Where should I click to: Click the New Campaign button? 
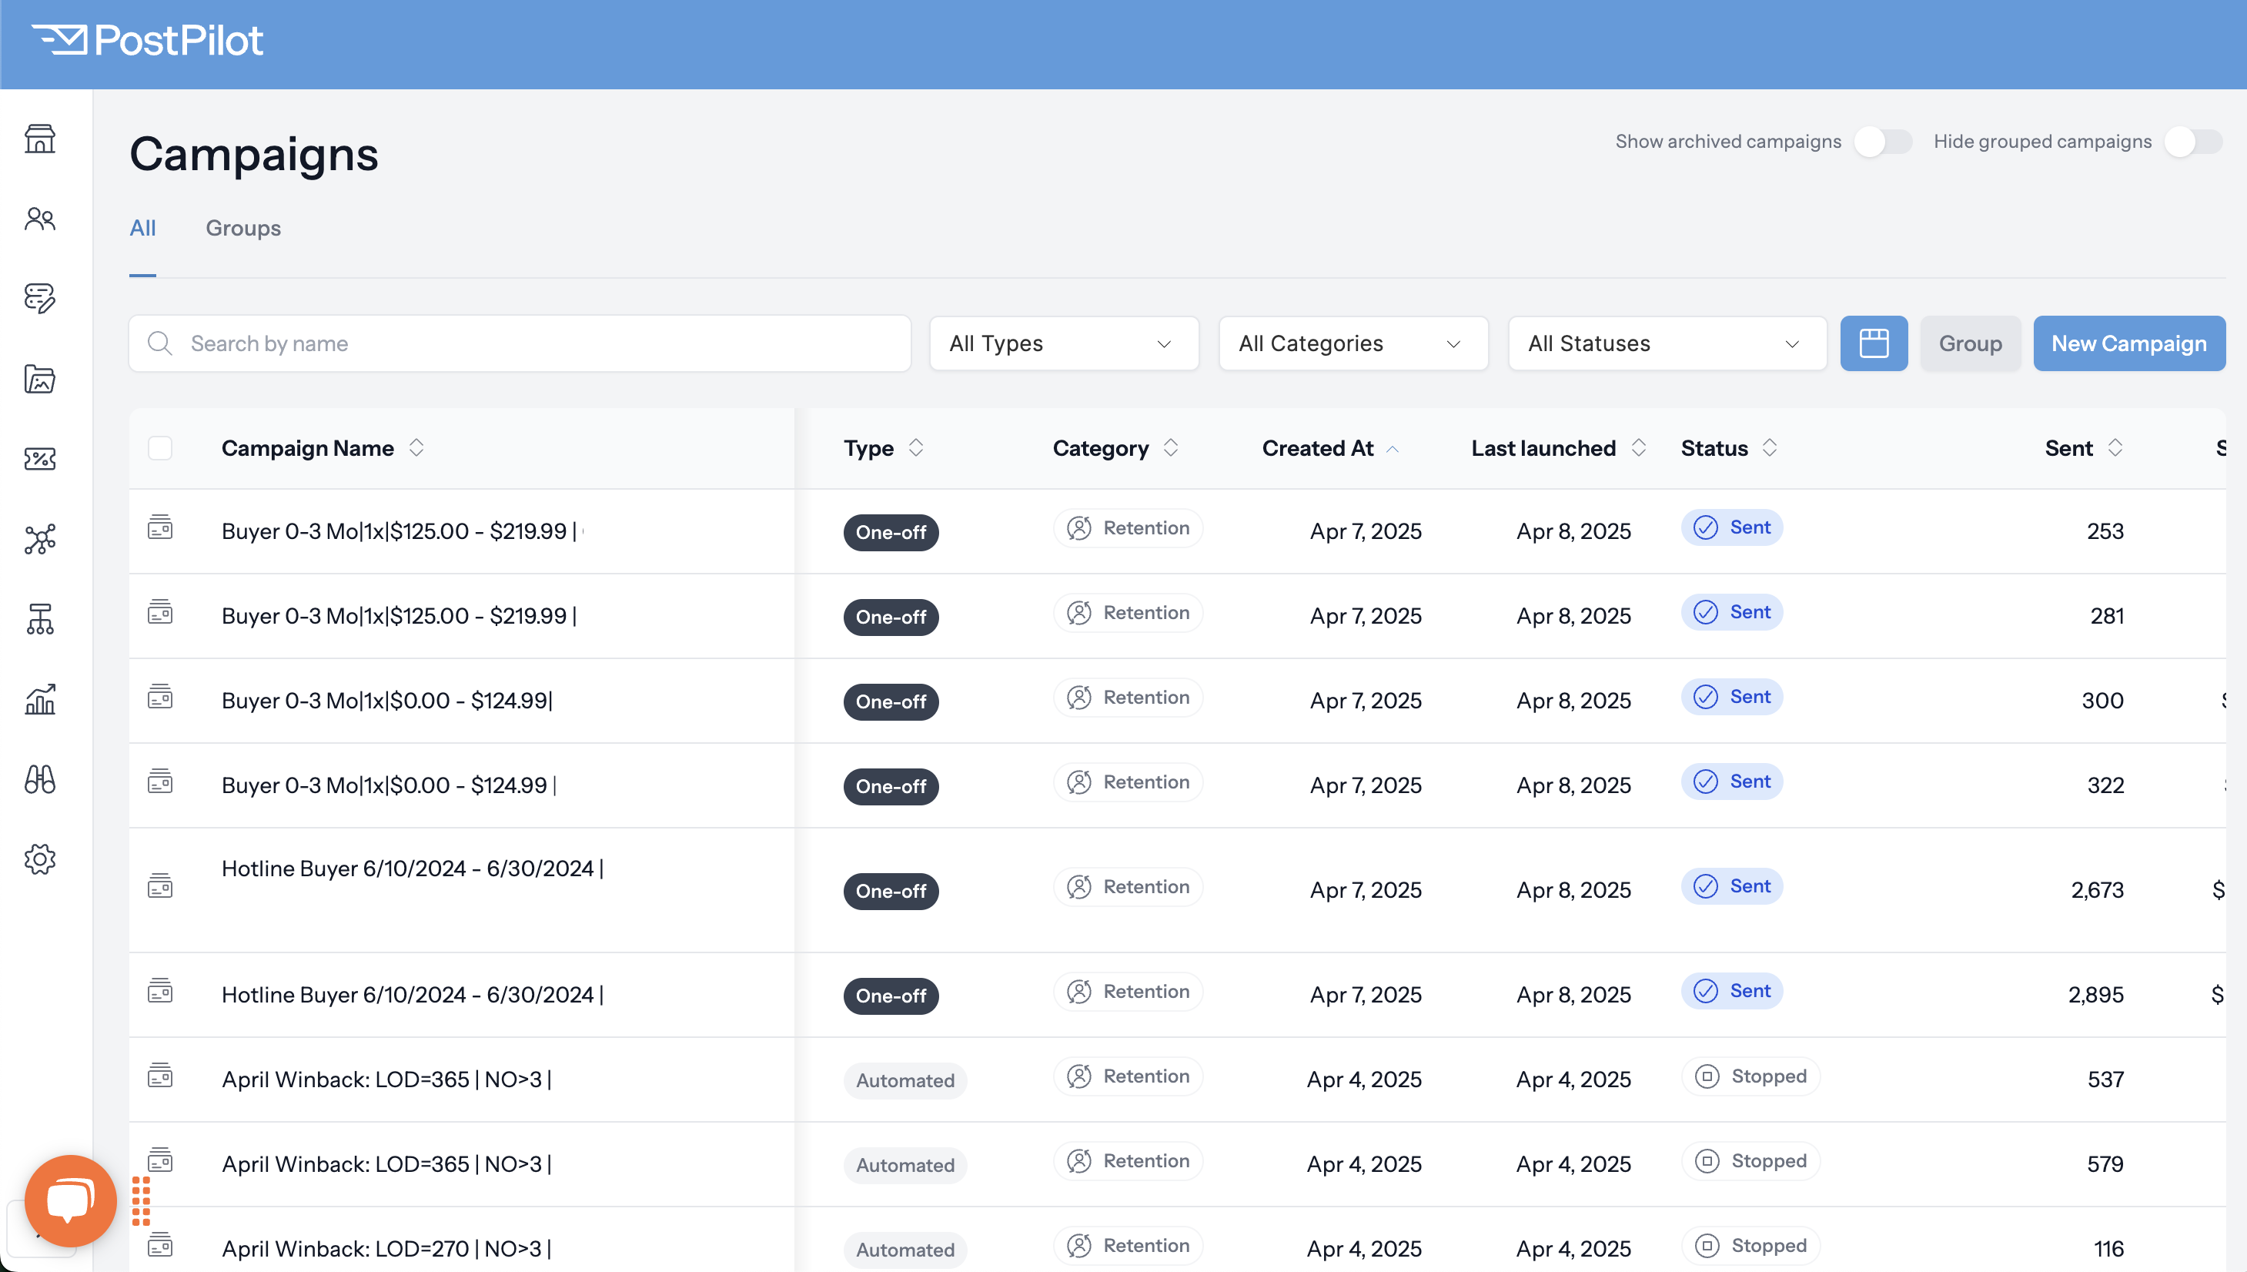click(x=2128, y=343)
